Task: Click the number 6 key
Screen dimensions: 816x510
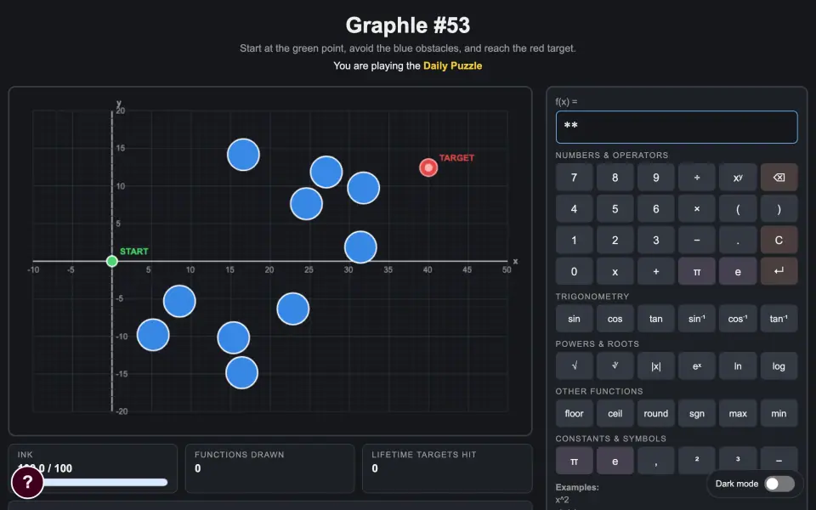Action: pos(655,209)
